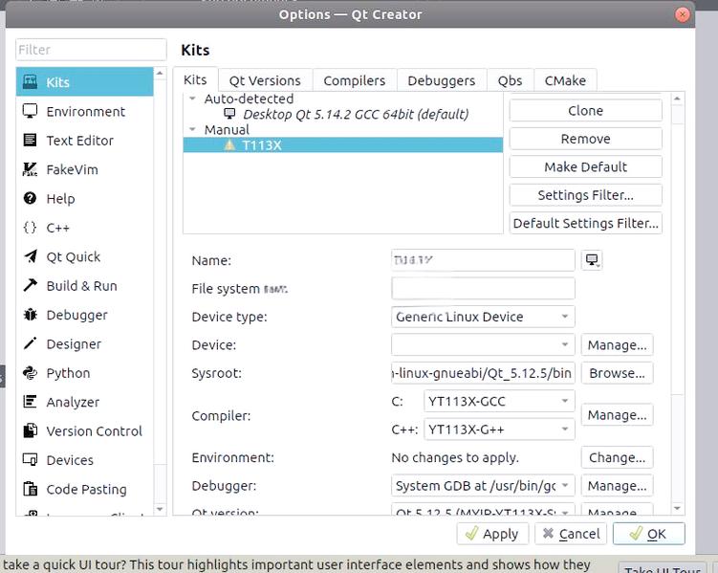Open Help settings question-mark icon

coord(31,198)
